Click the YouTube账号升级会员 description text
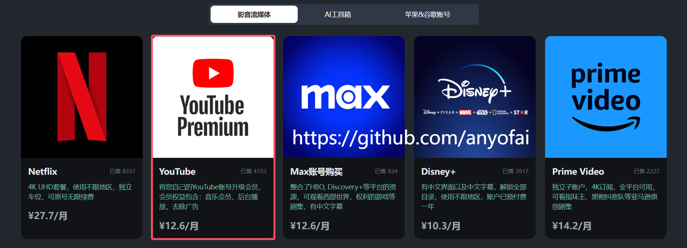Image resolution: width=687 pixels, height=248 pixels. click(210, 197)
